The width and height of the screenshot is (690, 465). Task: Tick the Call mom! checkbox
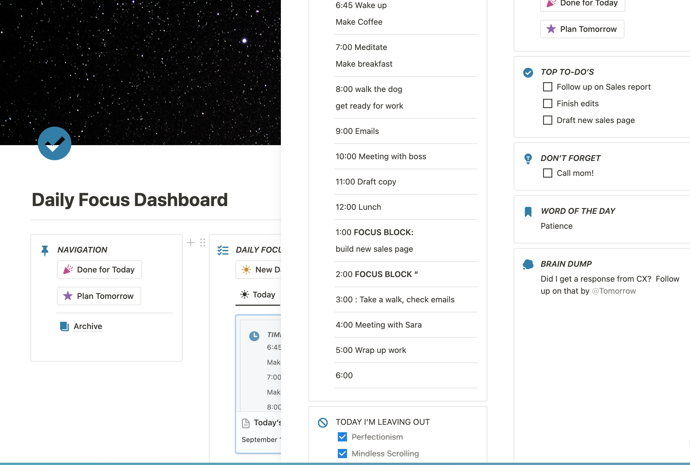[548, 173]
